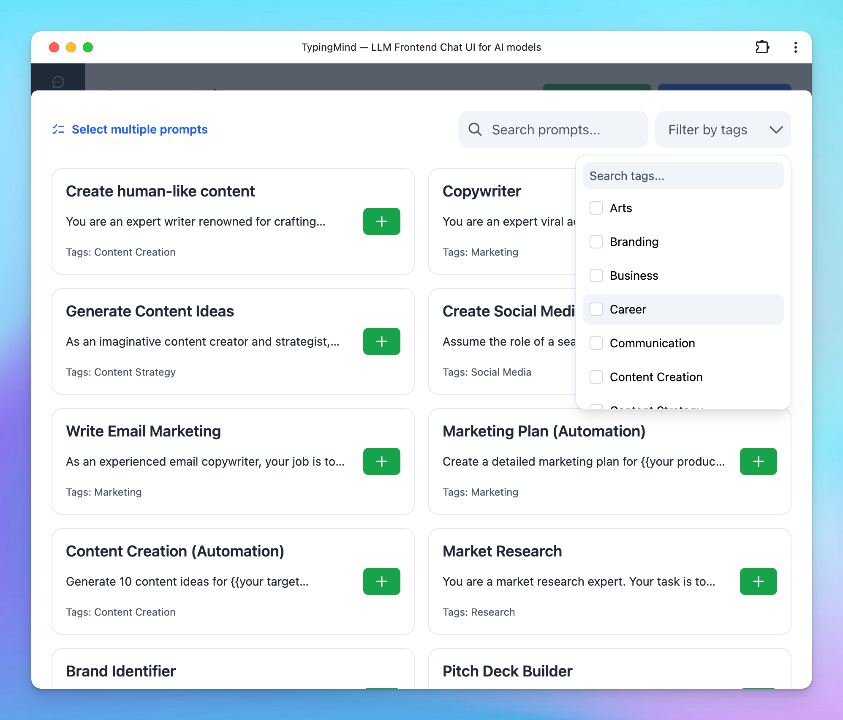
Task: Tick the Business tag checkbox
Action: pyautogui.click(x=596, y=275)
